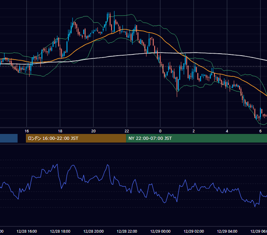Click the 12/28 18:00 date label
This screenshot has height=235, width=267.
[60, 231]
